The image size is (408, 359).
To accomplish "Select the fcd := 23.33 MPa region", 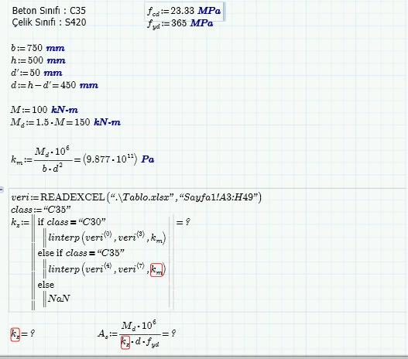I will tap(184, 11).
